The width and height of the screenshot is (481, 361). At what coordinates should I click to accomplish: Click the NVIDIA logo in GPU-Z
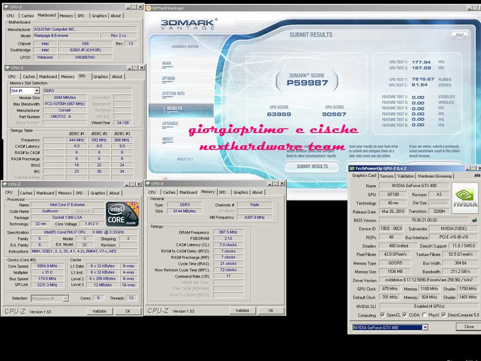465,198
